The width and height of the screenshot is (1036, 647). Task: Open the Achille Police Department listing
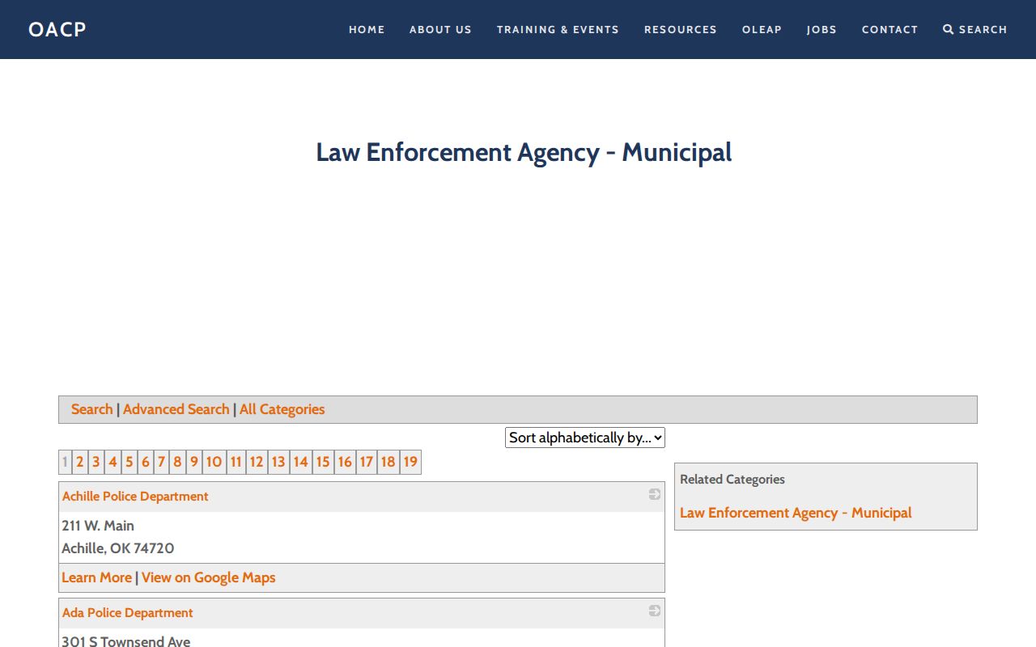(x=135, y=497)
